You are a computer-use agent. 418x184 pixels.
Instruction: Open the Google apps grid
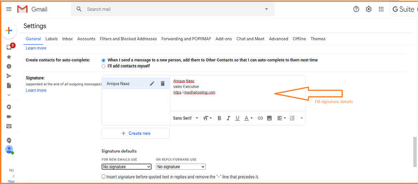coord(381,9)
